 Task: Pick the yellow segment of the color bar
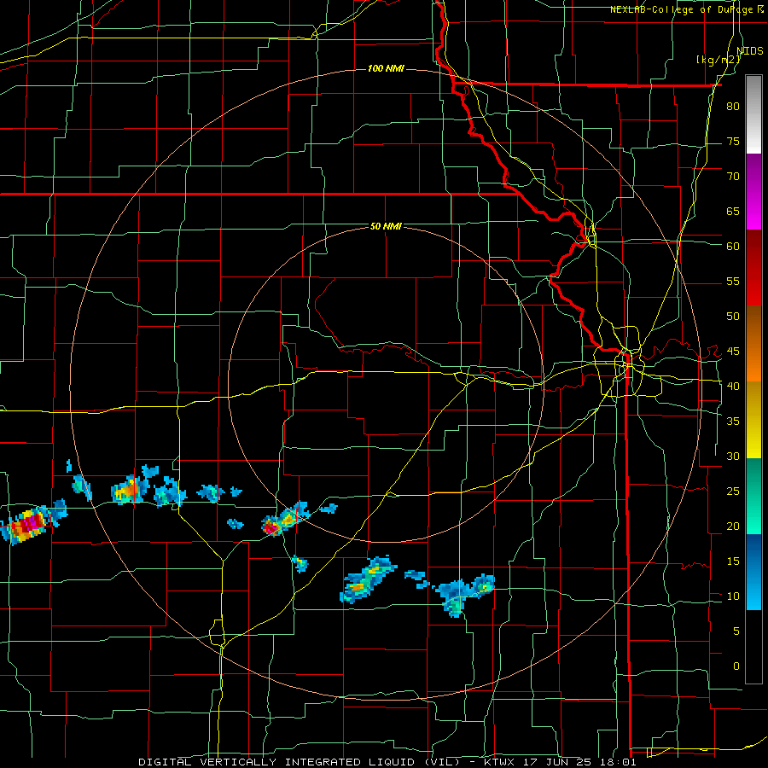[753, 420]
